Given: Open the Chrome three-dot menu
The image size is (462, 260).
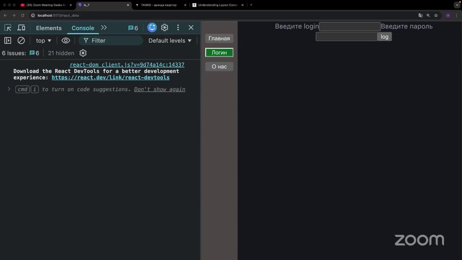Looking at the screenshot, I should click(x=457, y=16).
